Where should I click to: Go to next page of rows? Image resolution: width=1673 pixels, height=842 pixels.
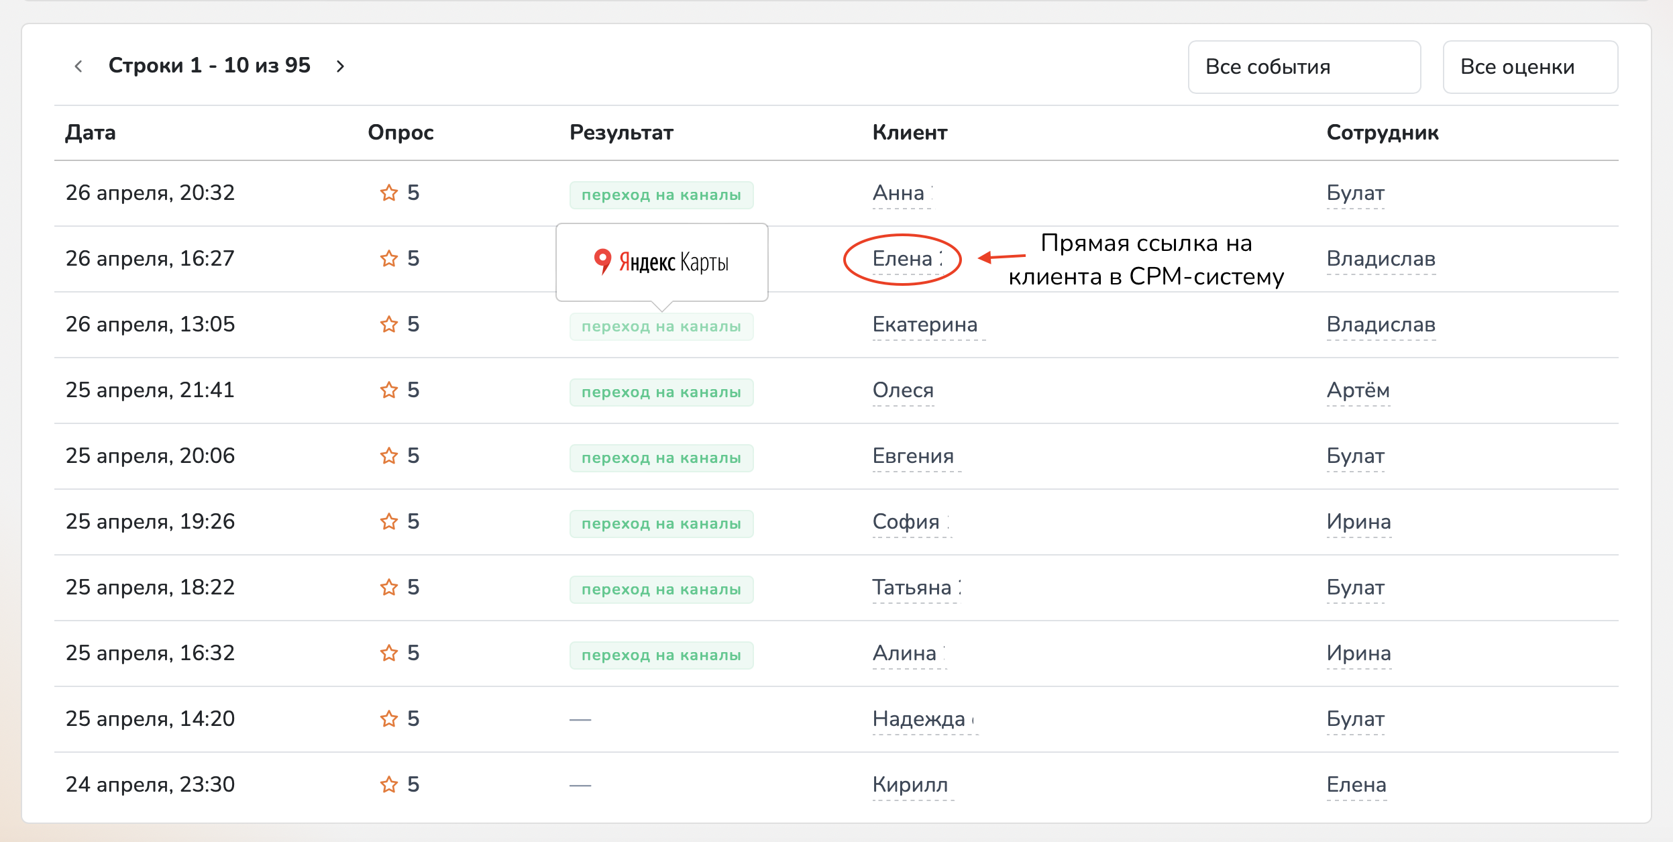pos(340,66)
